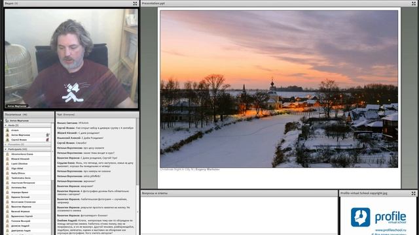Screen dimensions: 419x235
Task: Click the Посетители pod title
Action: coord(16,115)
